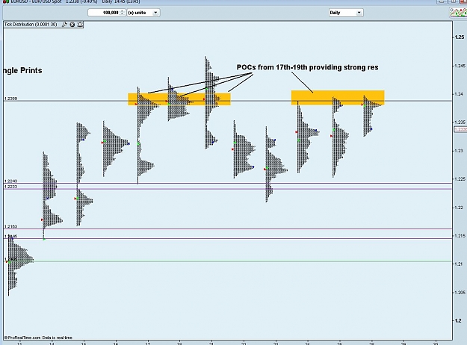467x345 pixels.
Task: Click the 1.2233 horizontal line label
Action: click(x=11, y=187)
